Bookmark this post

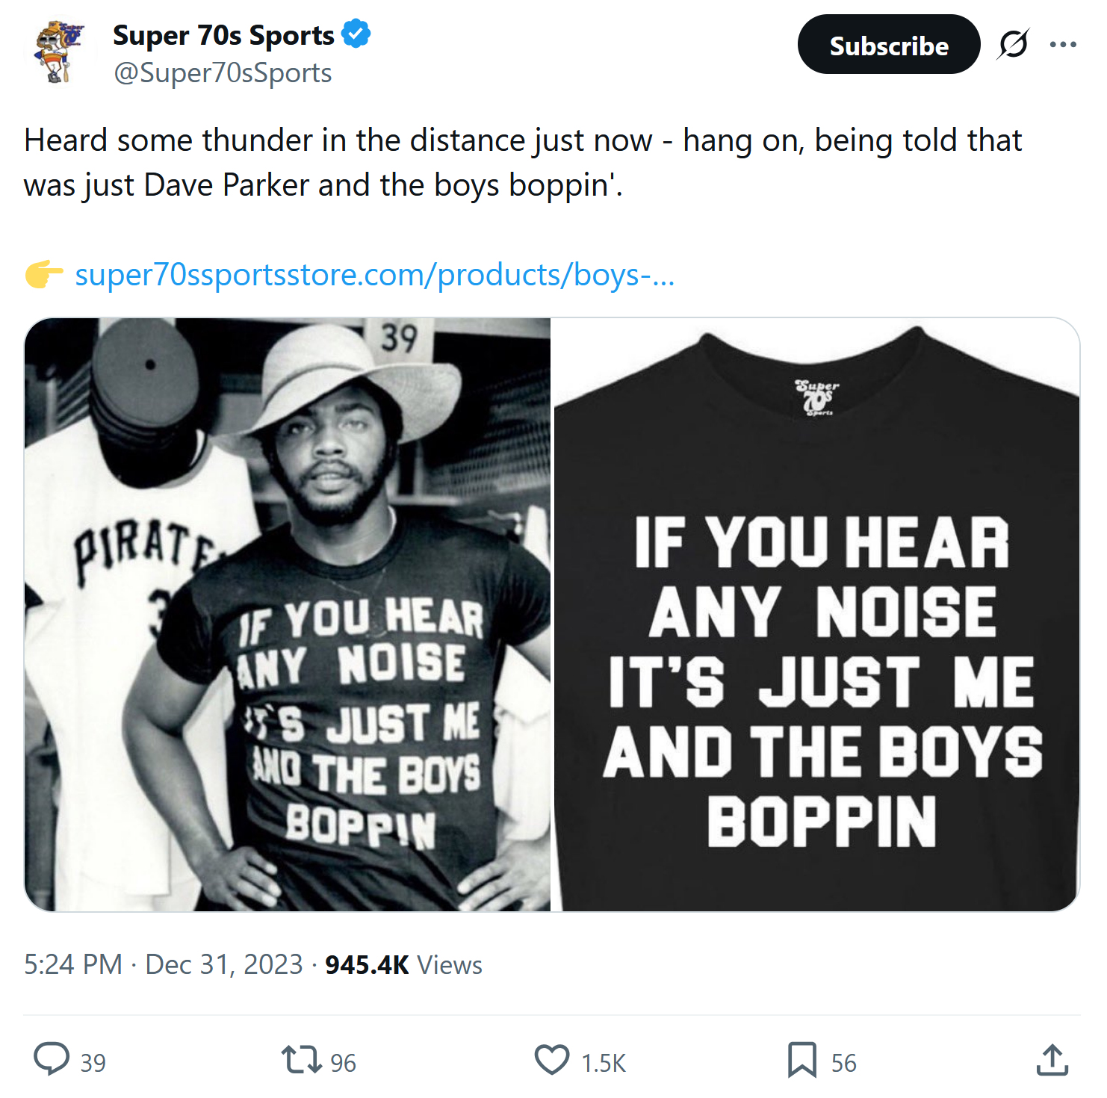click(802, 1060)
